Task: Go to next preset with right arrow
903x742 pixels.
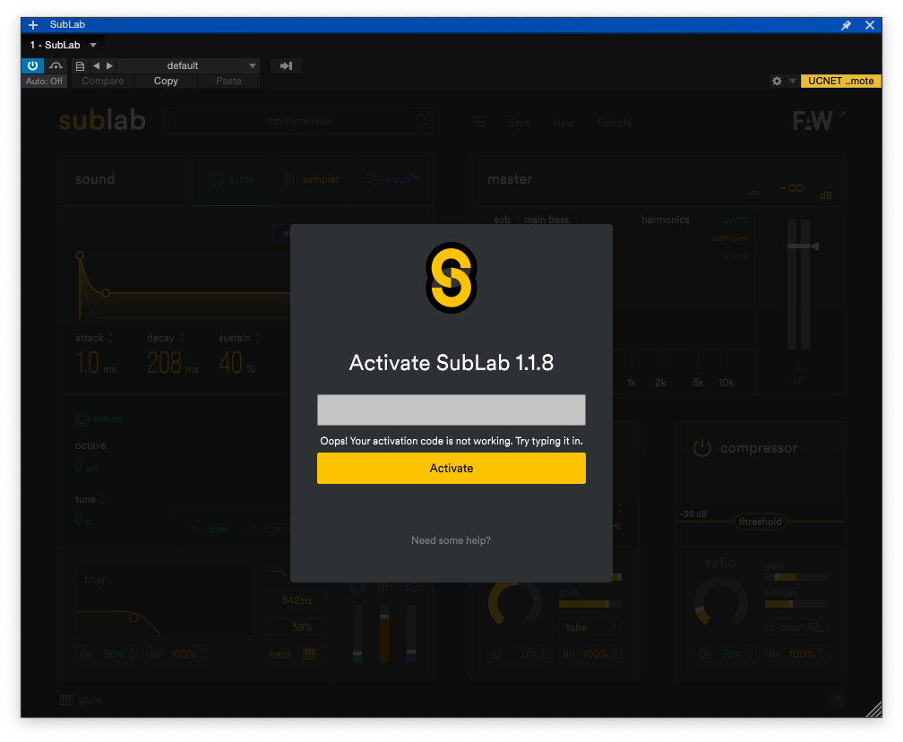Action: pos(109,65)
